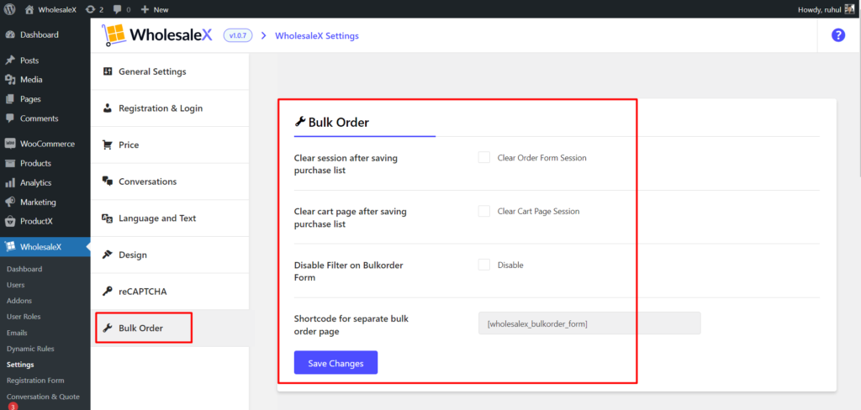This screenshot has width=861, height=410.
Task: Open the WholesaleX site home icon
Action: coord(29,9)
